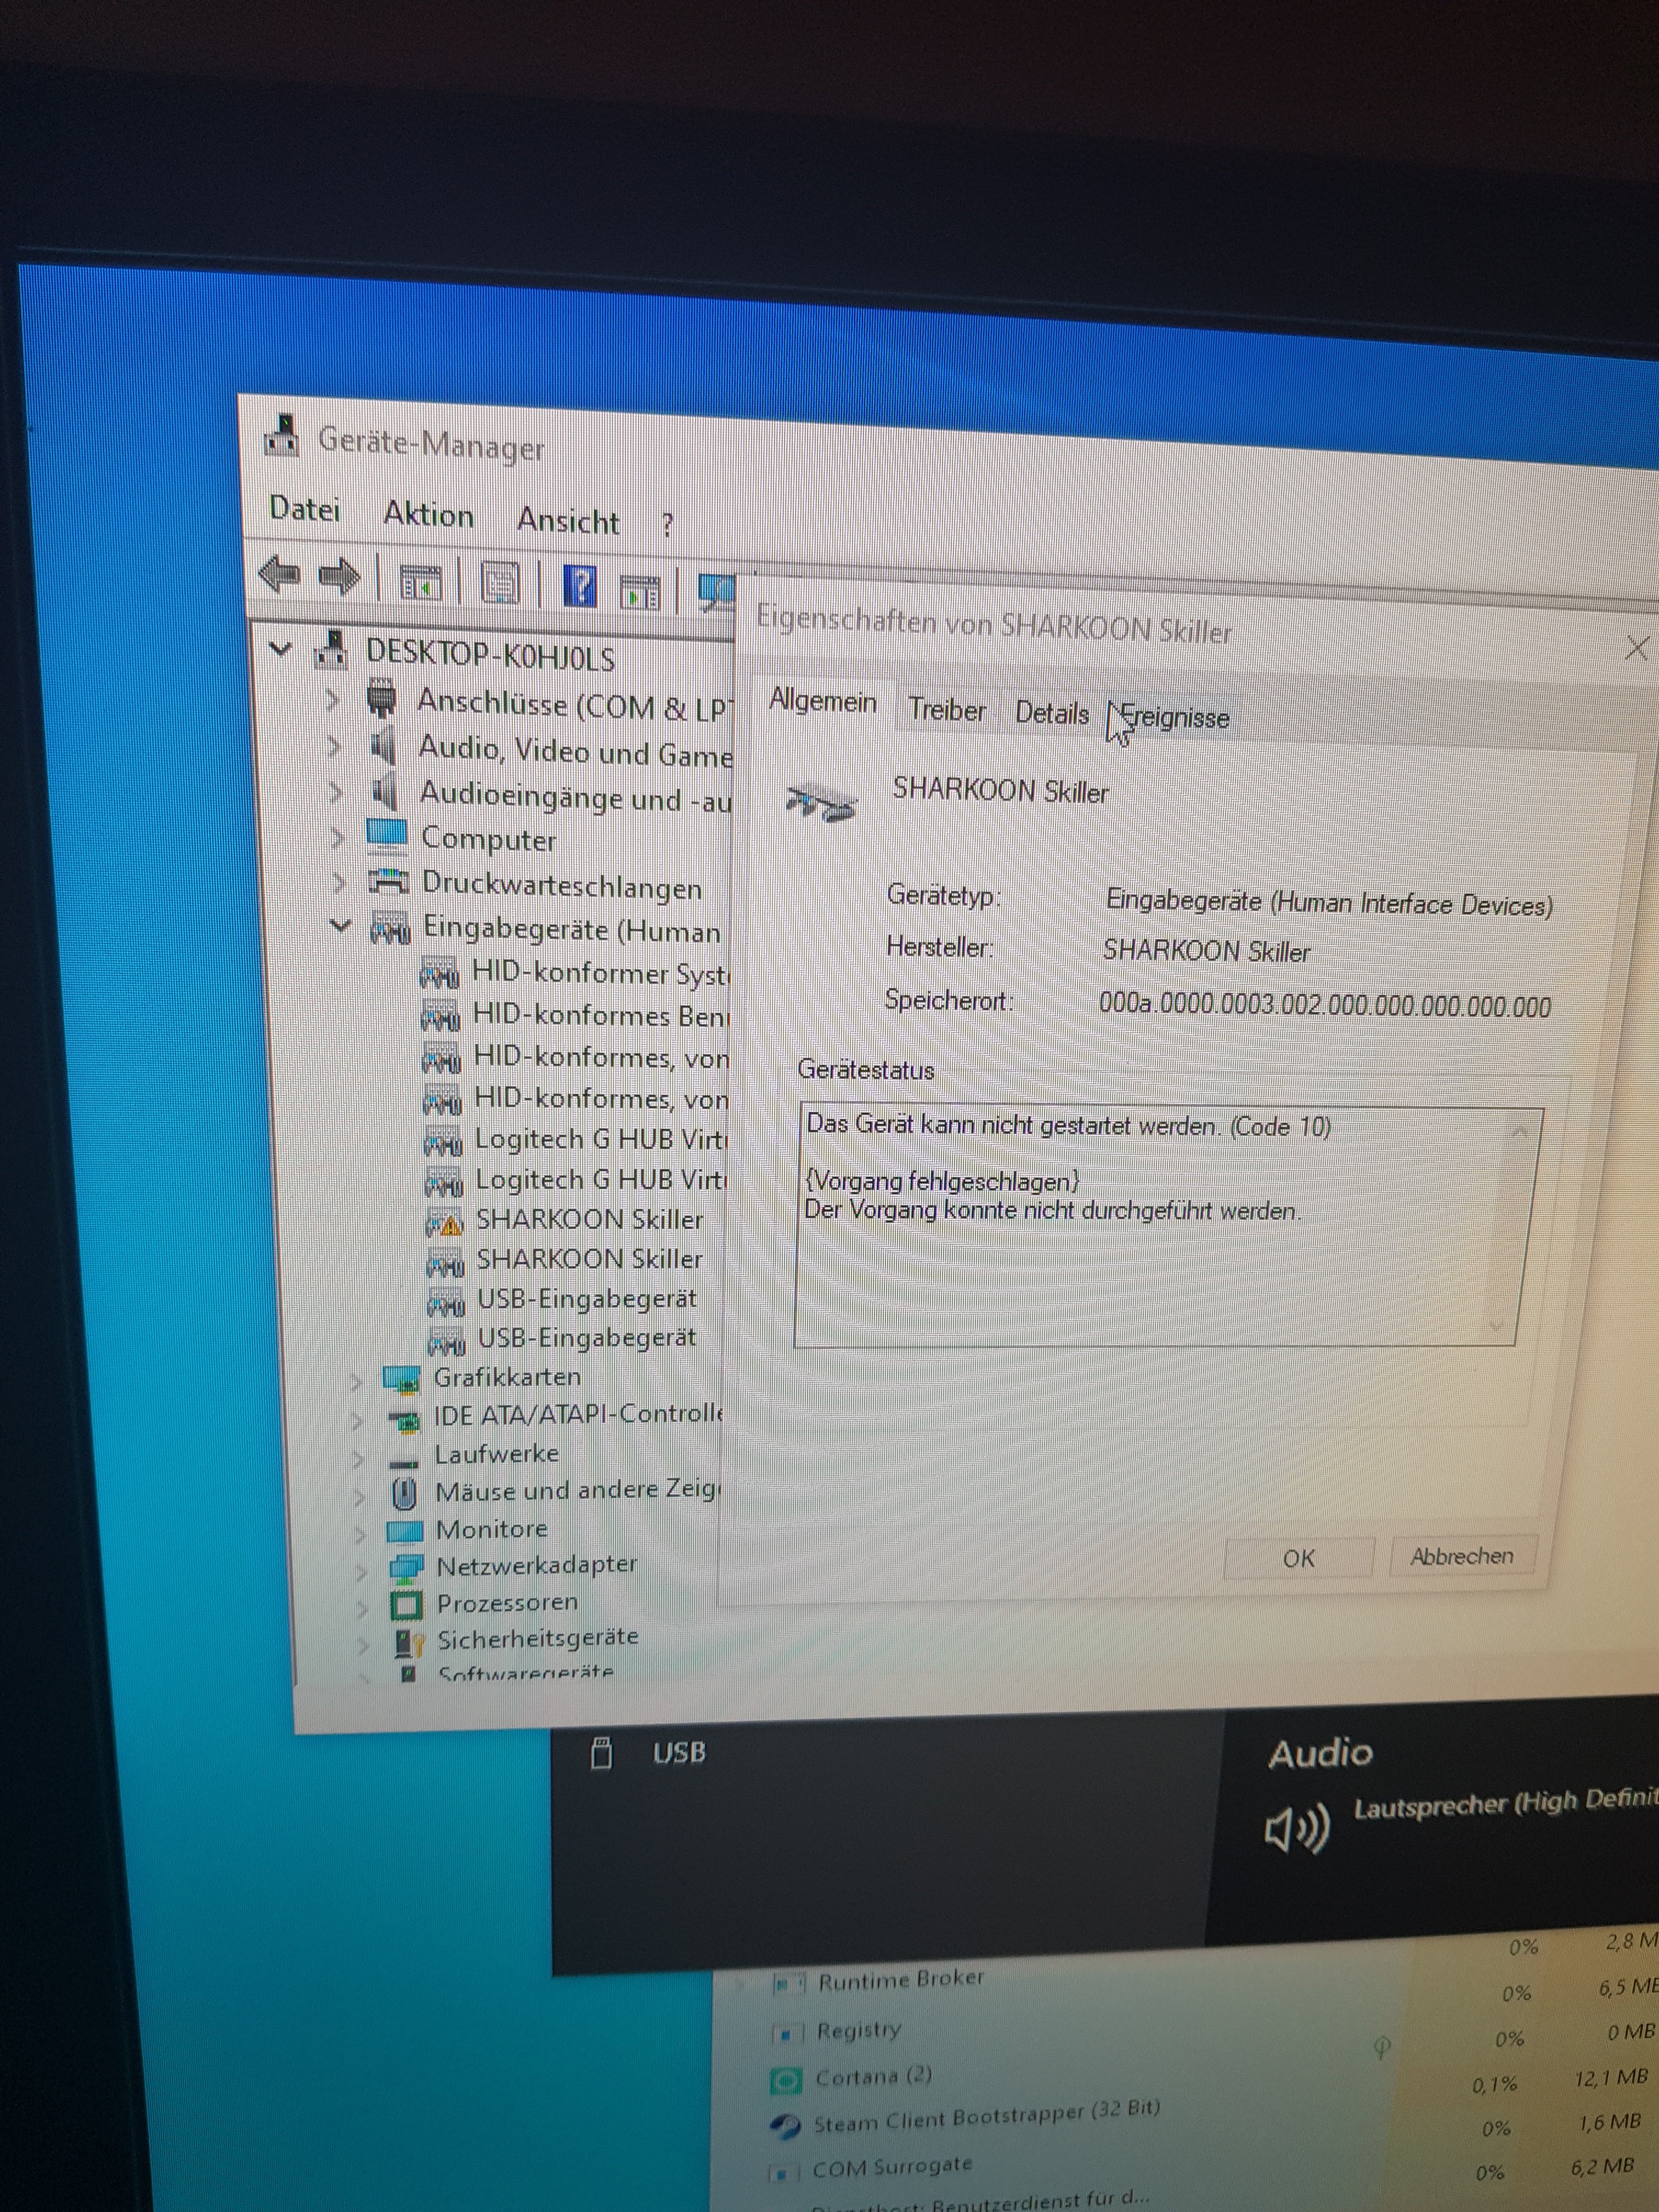This screenshot has width=1659, height=2212.
Task: Switch to the Ereignisse tab
Action: tap(1174, 718)
